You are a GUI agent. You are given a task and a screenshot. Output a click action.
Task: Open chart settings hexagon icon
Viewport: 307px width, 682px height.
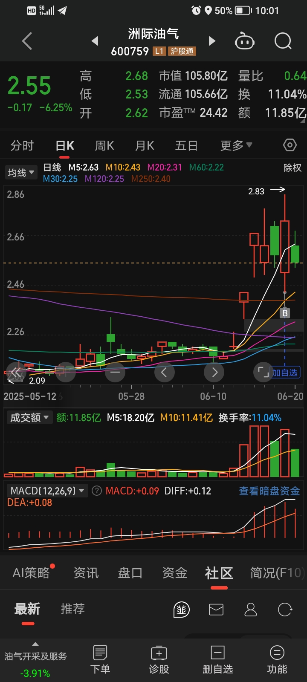click(x=290, y=145)
